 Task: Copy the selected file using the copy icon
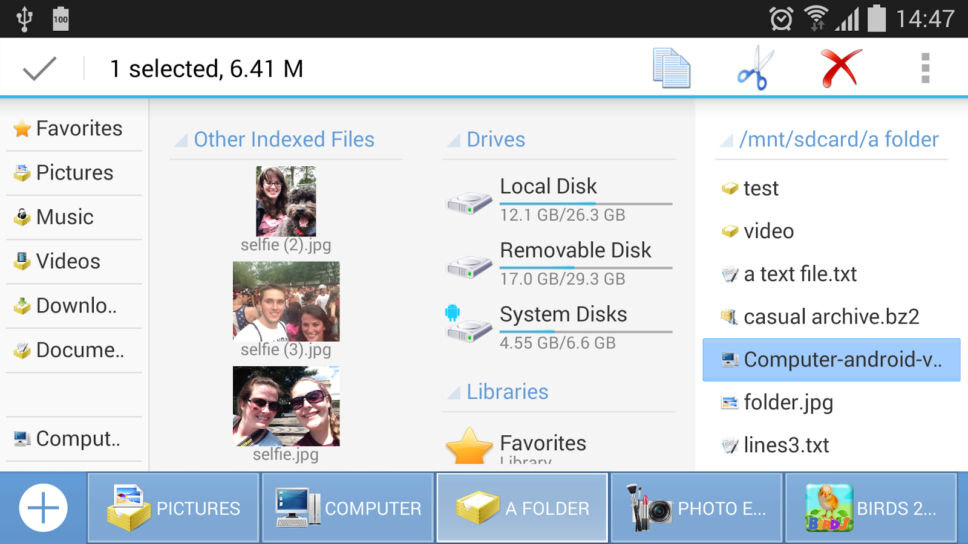click(672, 68)
